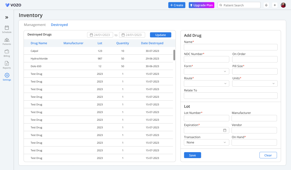Click calendar icon in start date field
Viewport: 291px width, 170px height.
[91, 35]
